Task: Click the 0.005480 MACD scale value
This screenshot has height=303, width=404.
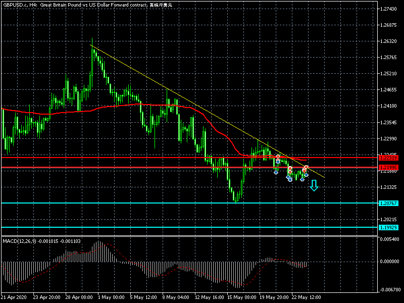Action: pos(390,239)
